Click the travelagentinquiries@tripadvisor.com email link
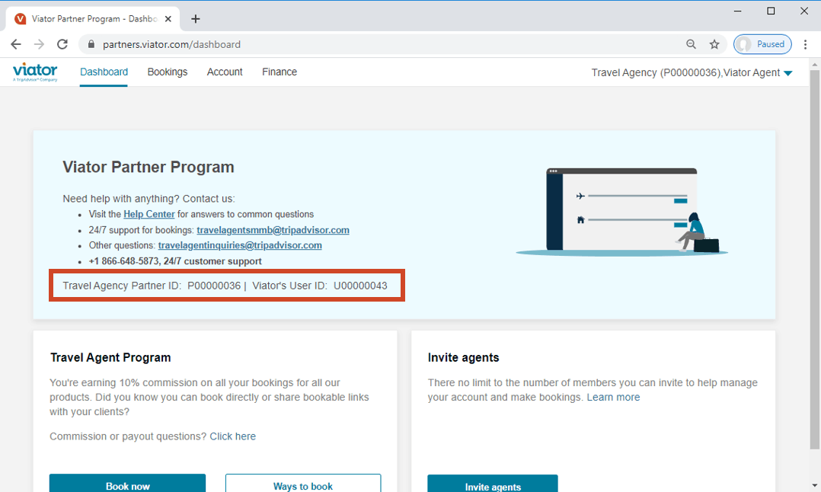Viewport: 821px width, 492px height. 240,245
